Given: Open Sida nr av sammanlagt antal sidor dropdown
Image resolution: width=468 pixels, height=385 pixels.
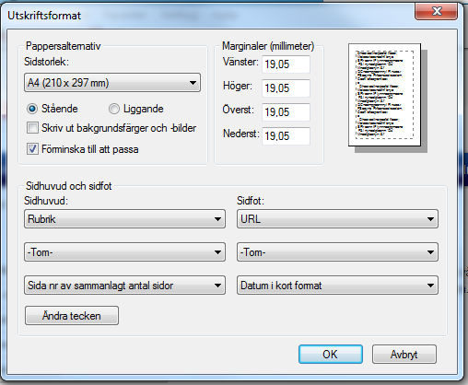Looking at the screenshot, I should [124, 286].
